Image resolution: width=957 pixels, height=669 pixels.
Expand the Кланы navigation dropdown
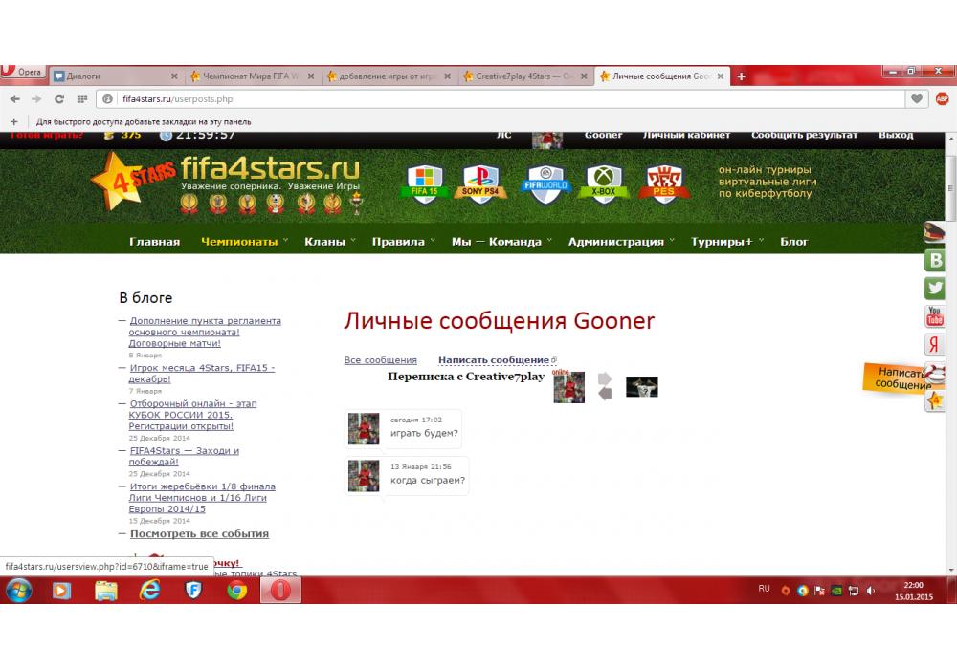pos(329,242)
